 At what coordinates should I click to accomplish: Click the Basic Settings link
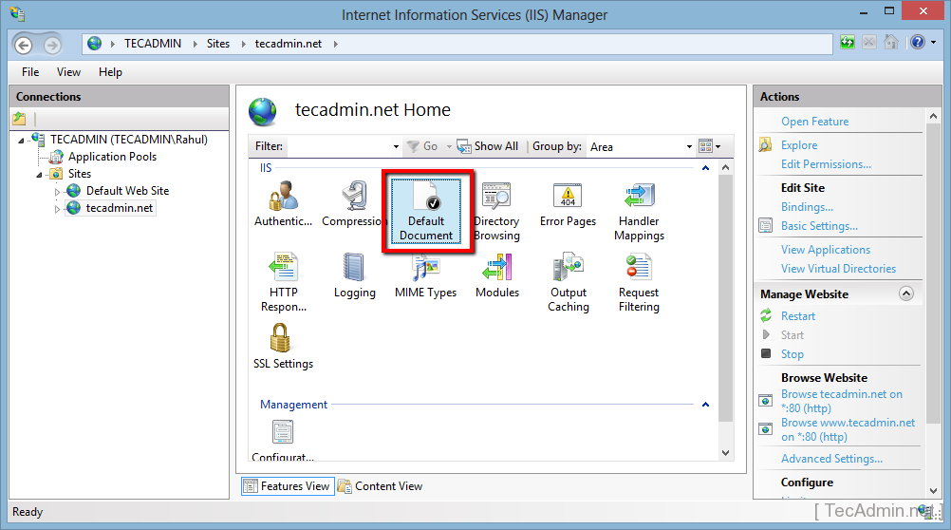pyautogui.click(x=819, y=226)
